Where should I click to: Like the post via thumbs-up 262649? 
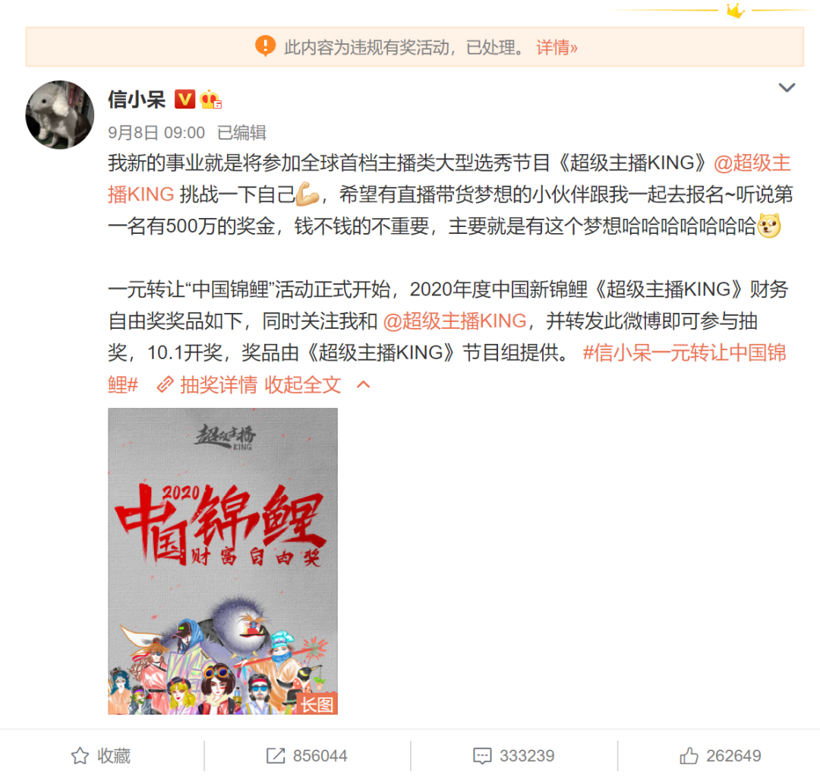click(x=720, y=756)
